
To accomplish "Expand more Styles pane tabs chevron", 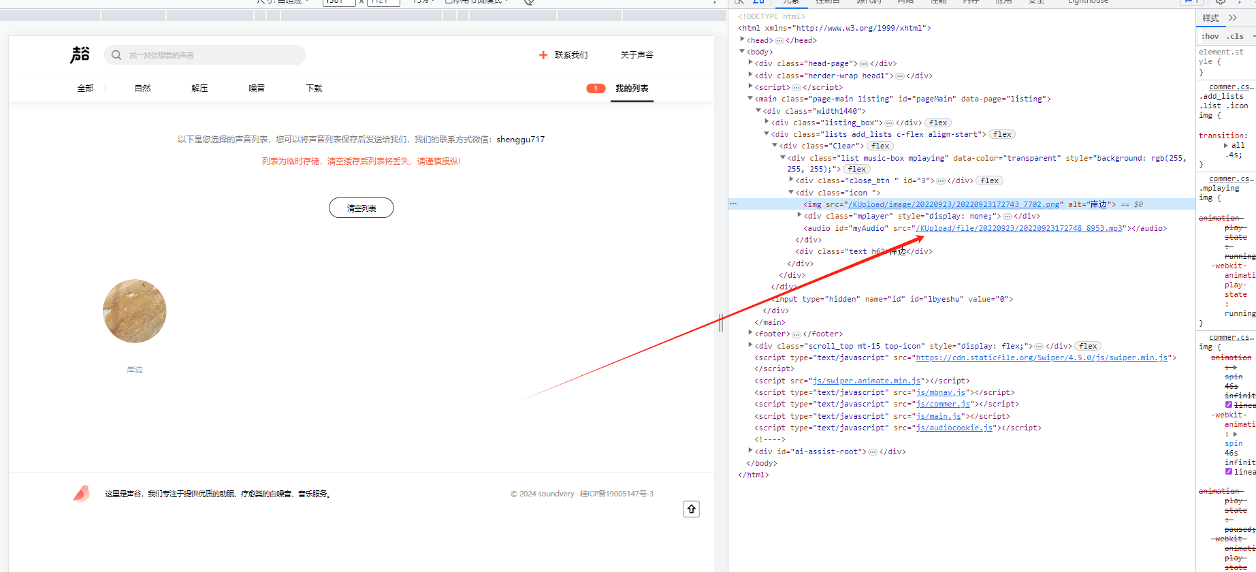I will click(1233, 18).
